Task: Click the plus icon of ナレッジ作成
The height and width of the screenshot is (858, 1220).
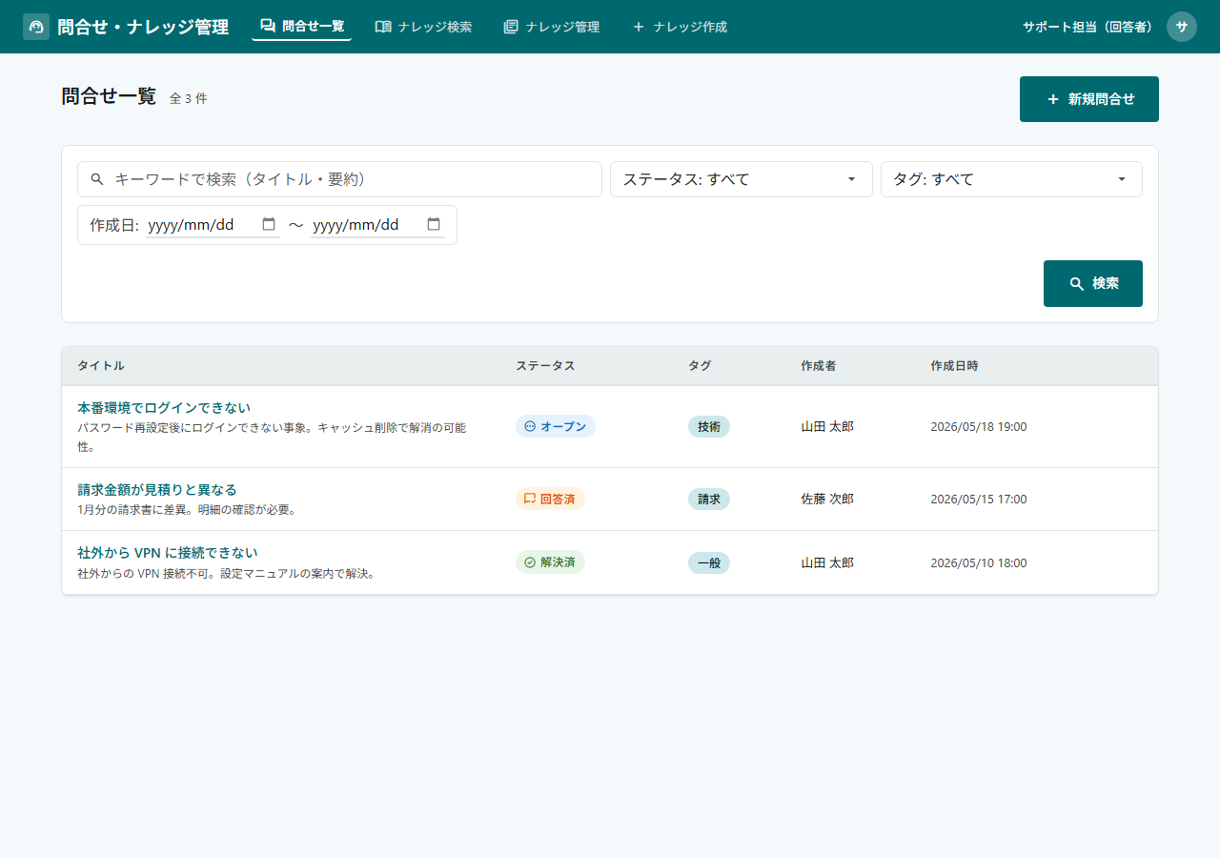Action: (x=639, y=27)
